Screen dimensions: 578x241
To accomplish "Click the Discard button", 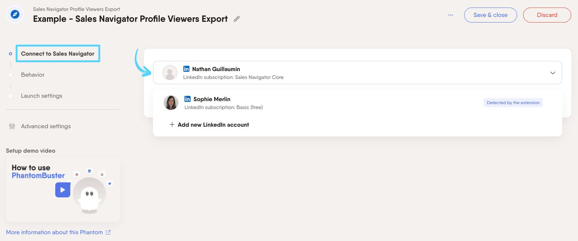I will click(x=547, y=15).
